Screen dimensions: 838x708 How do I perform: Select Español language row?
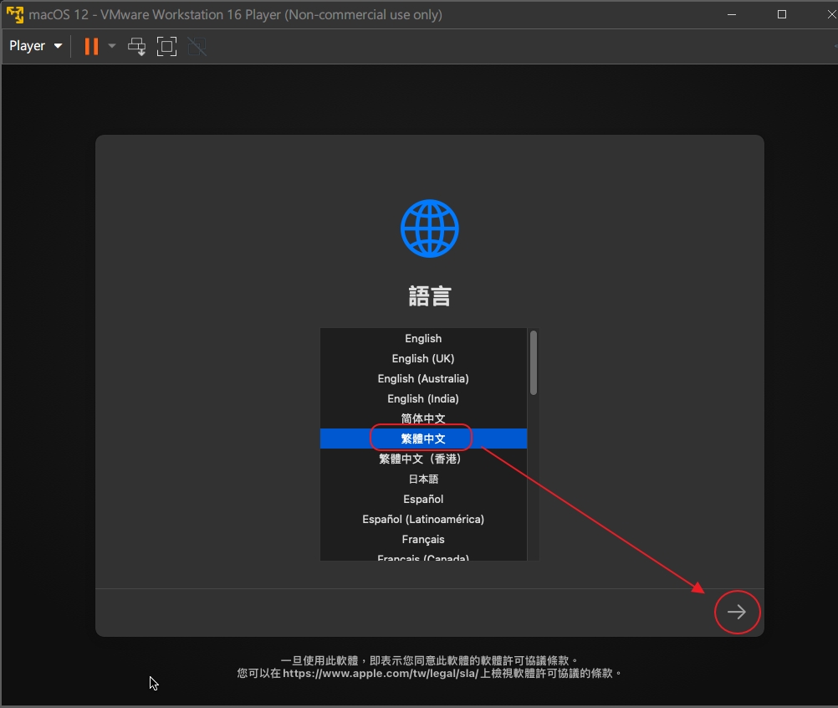423,499
